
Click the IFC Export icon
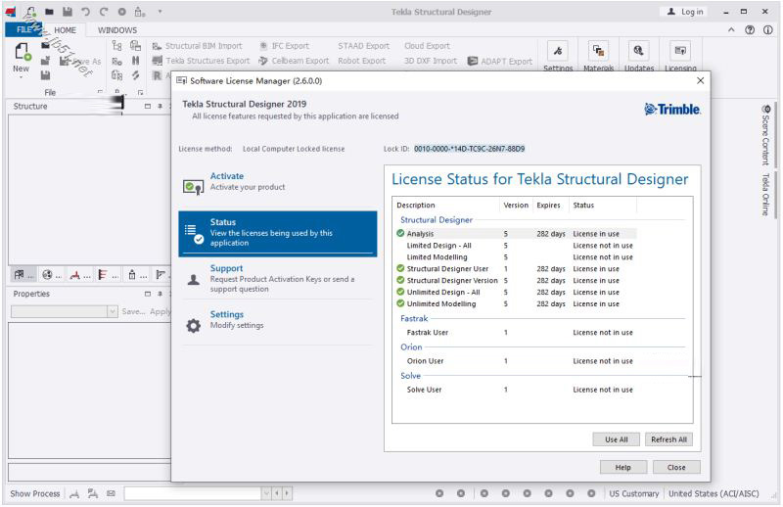pyautogui.click(x=263, y=46)
